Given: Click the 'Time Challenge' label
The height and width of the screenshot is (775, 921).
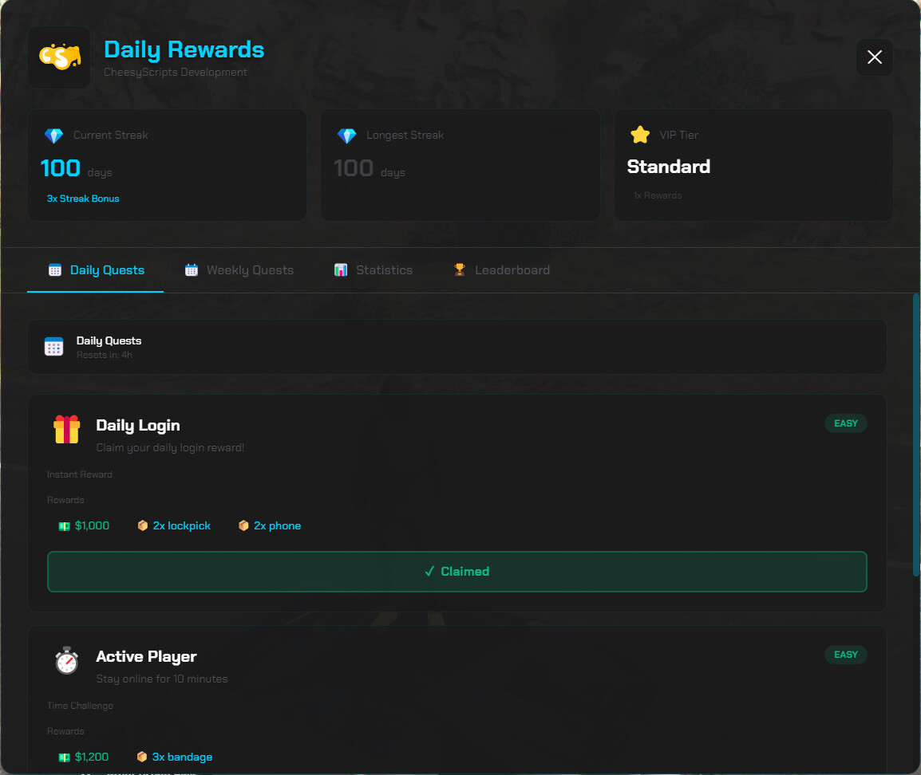Looking at the screenshot, I should tap(80, 706).
